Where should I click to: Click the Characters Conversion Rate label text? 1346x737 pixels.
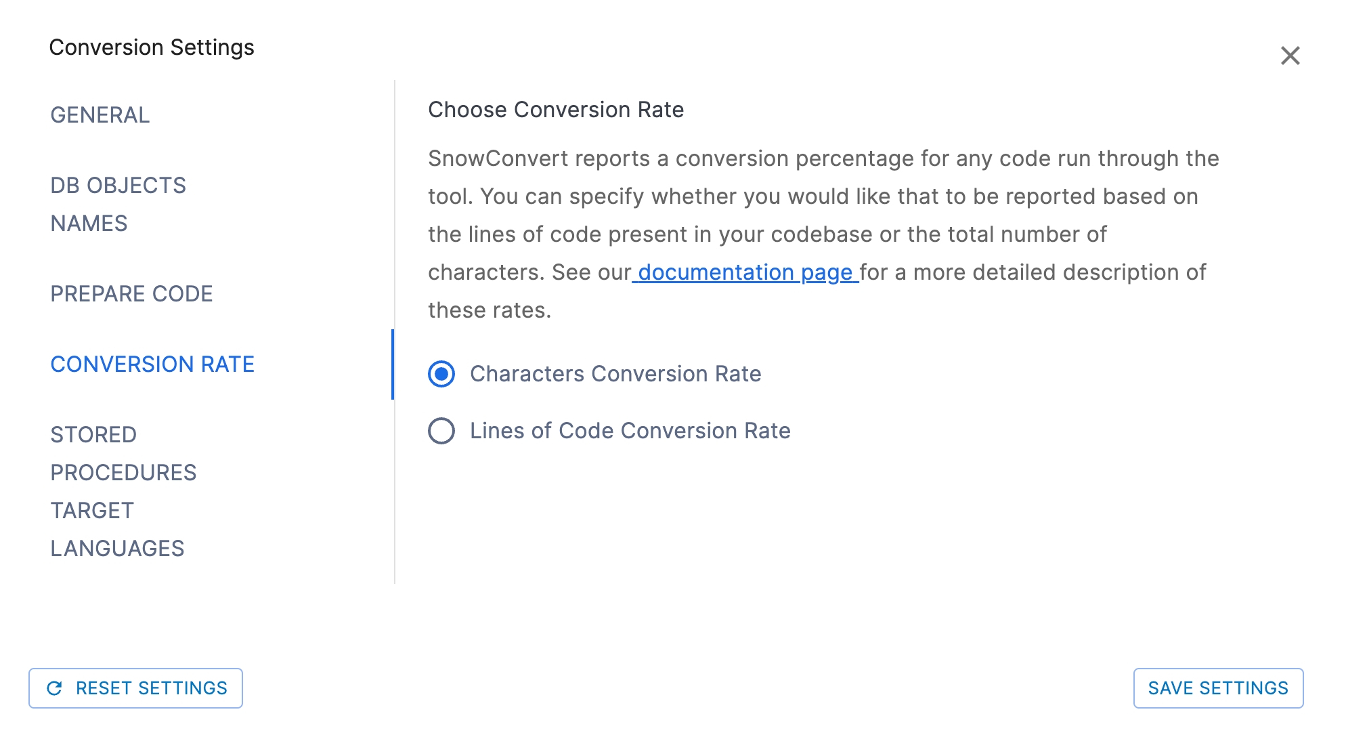pos(615,374)
